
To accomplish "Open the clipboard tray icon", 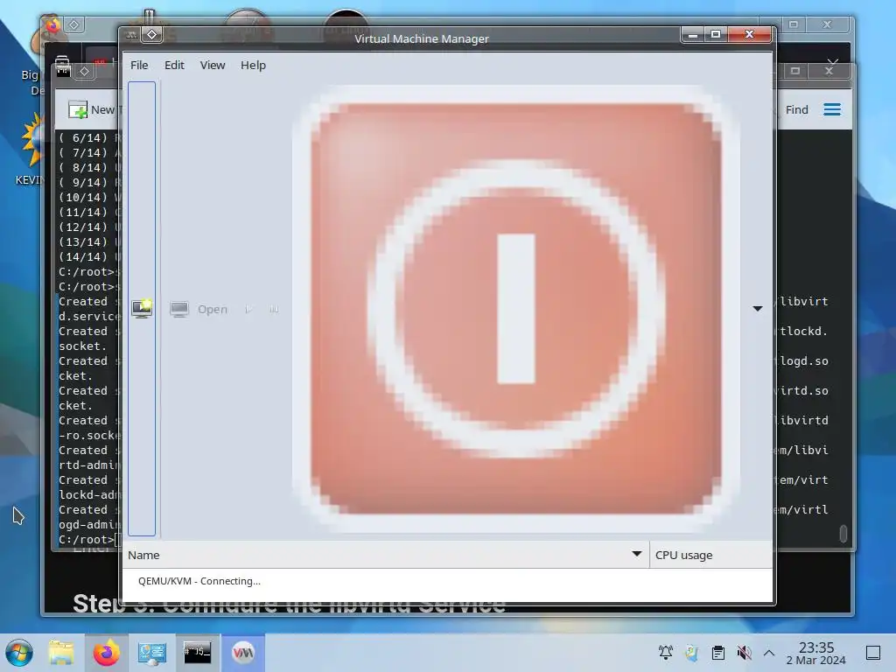I will (x=718, y=653).
